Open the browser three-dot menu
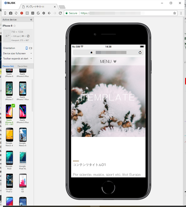This screenshot has width=186, height=207. (181, 13)
